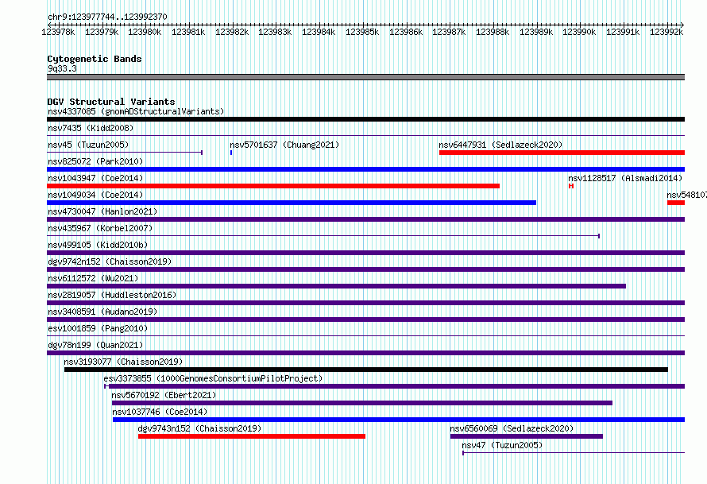Click the 123985k ruler position
The image size is (707, 484).
point(362,32)
